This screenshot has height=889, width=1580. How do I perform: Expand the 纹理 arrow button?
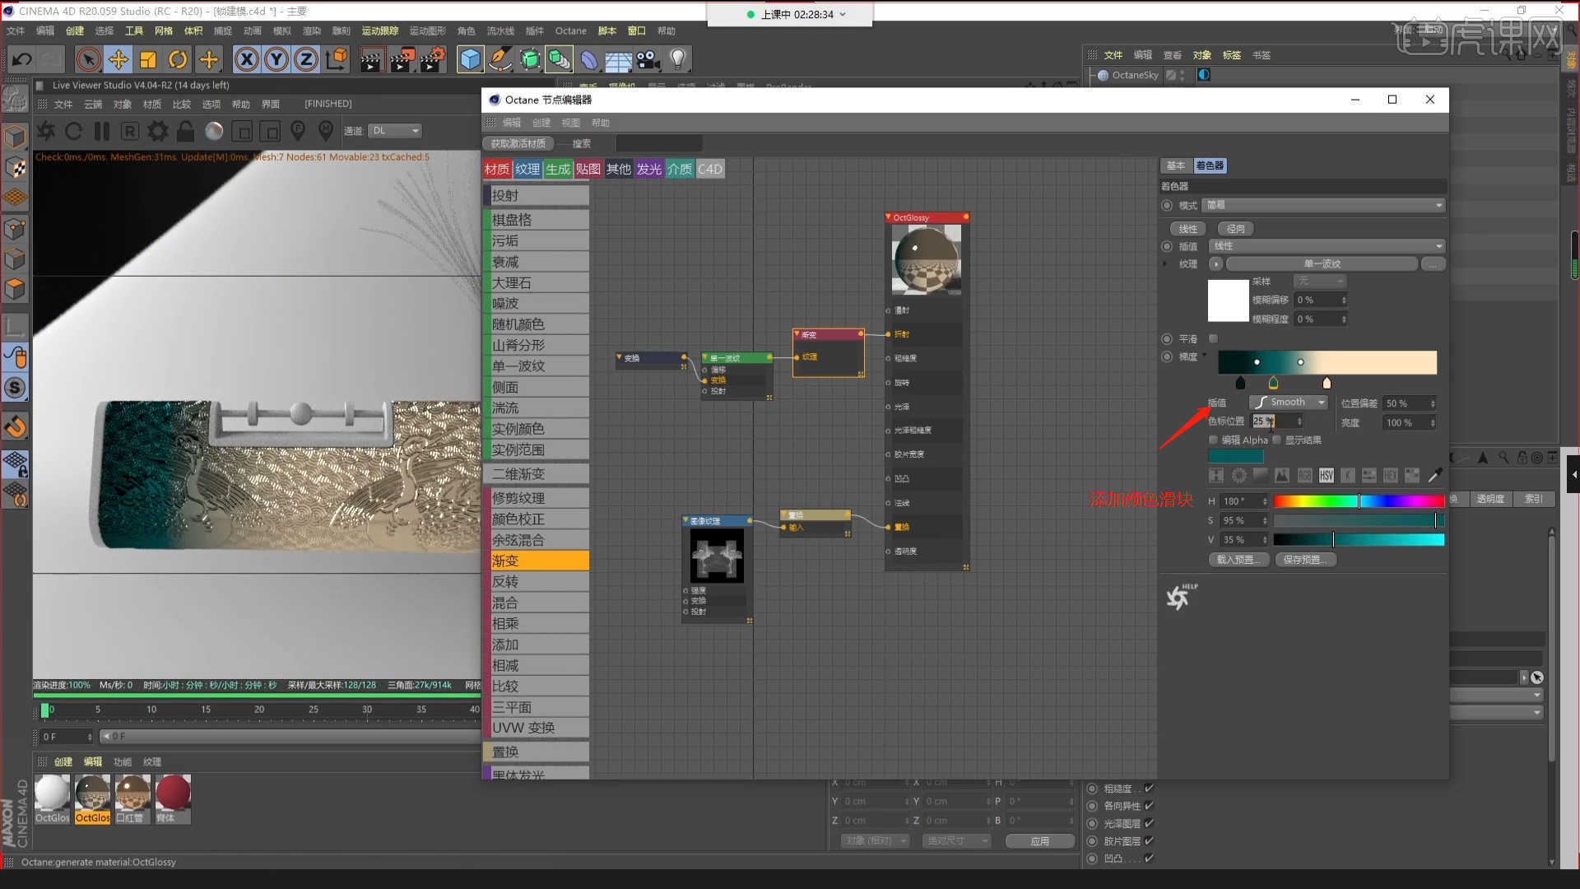[1215, 264]
